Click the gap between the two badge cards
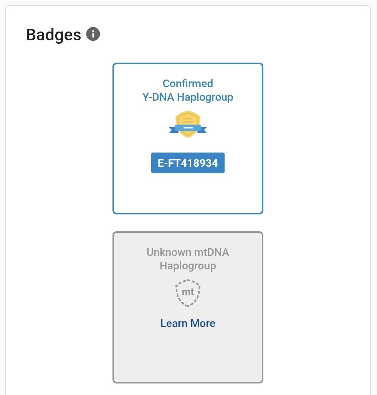 pyautogui.click(x=188, y=223)
